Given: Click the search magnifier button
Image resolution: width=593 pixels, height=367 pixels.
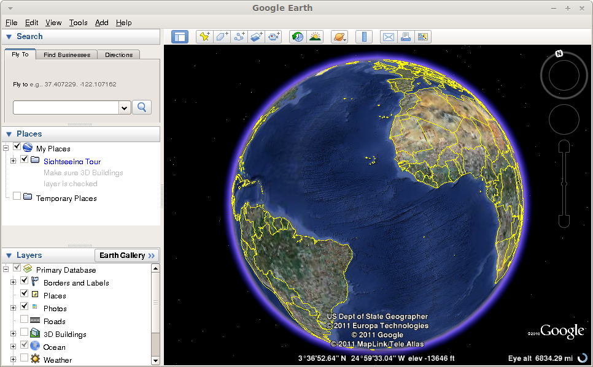Looking at the screenshot, I should click(x=142, y=107).
